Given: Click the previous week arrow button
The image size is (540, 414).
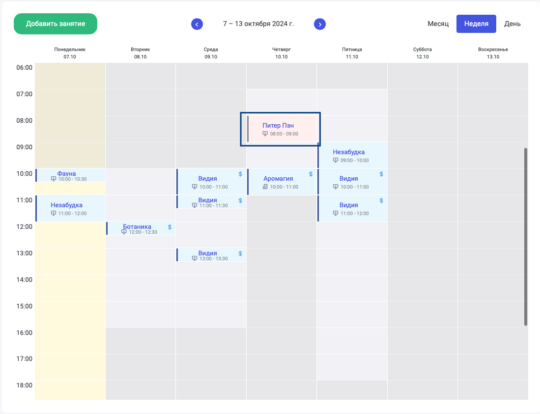Looking at the screenshot, I should click(197, 24).
